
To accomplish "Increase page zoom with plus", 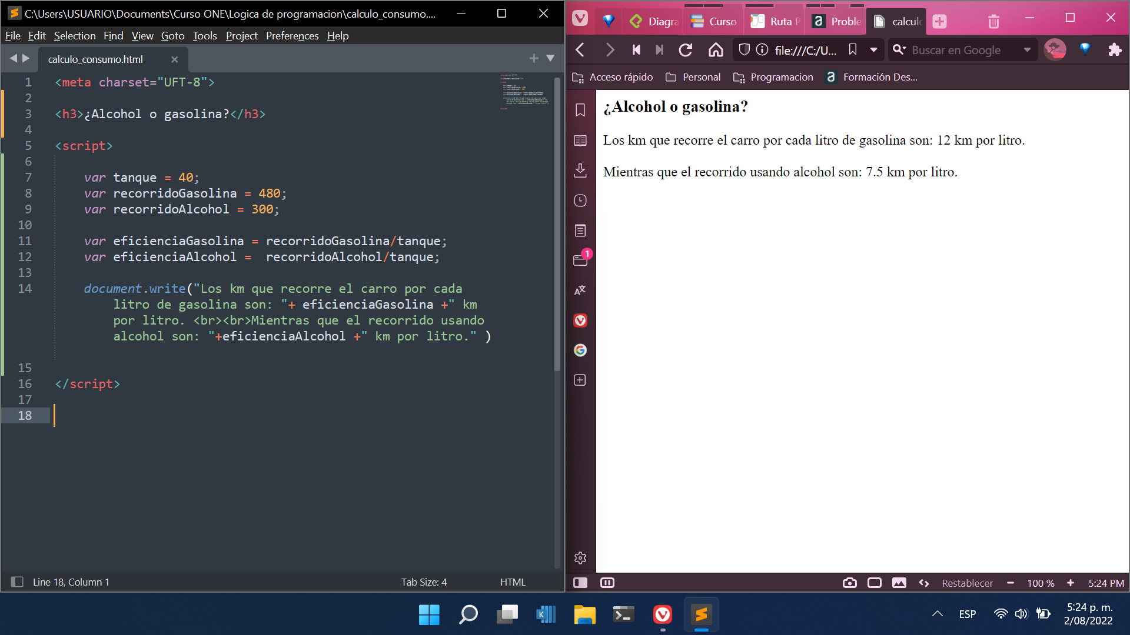I will 1071,583.
